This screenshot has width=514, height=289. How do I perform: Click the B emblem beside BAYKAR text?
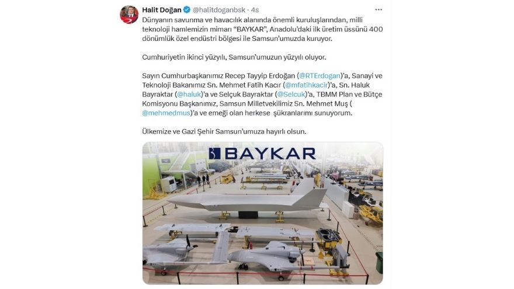pos(215,154)
